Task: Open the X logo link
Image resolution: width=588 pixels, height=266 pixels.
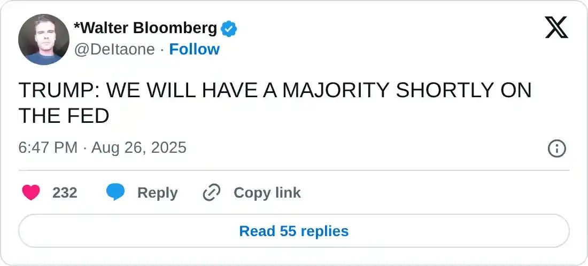Action: [556, 28]
